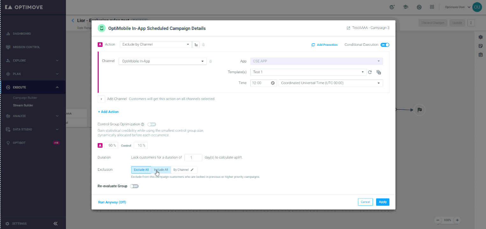Image resolution: width=486 pixels, height=229 pixels.
Task: Expand the Analyze menu in the sidebar
Action: coord(33,116)
